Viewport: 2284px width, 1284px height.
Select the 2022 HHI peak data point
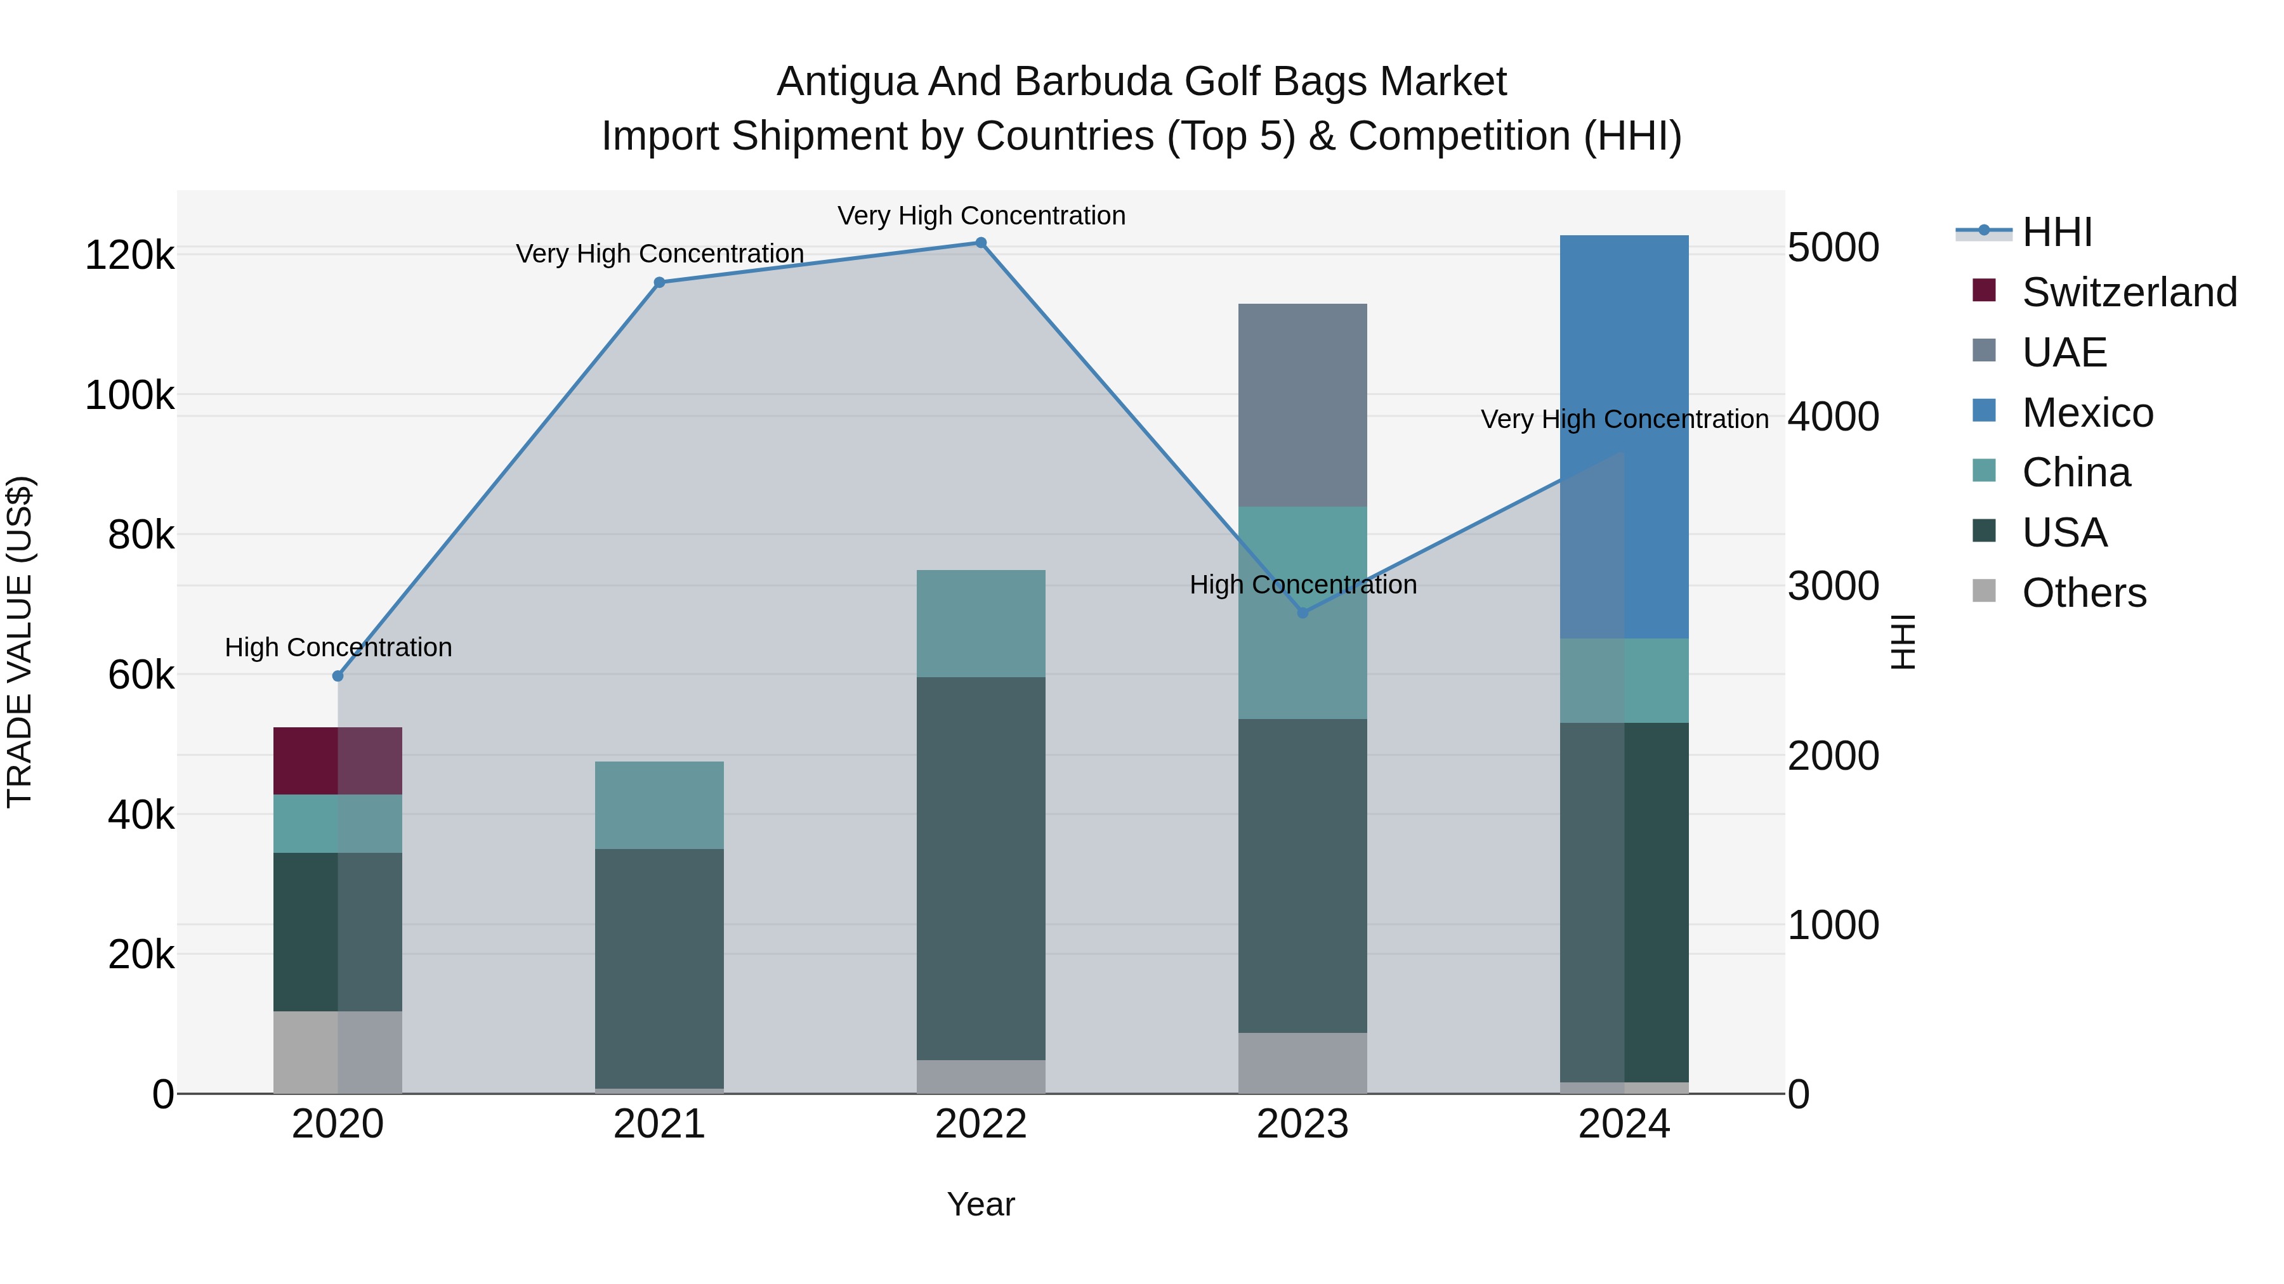coord(981,243)
